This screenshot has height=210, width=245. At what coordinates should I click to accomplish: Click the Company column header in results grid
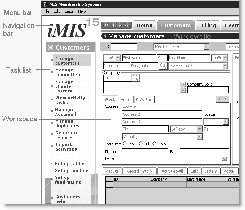click(x=168, y=179)
